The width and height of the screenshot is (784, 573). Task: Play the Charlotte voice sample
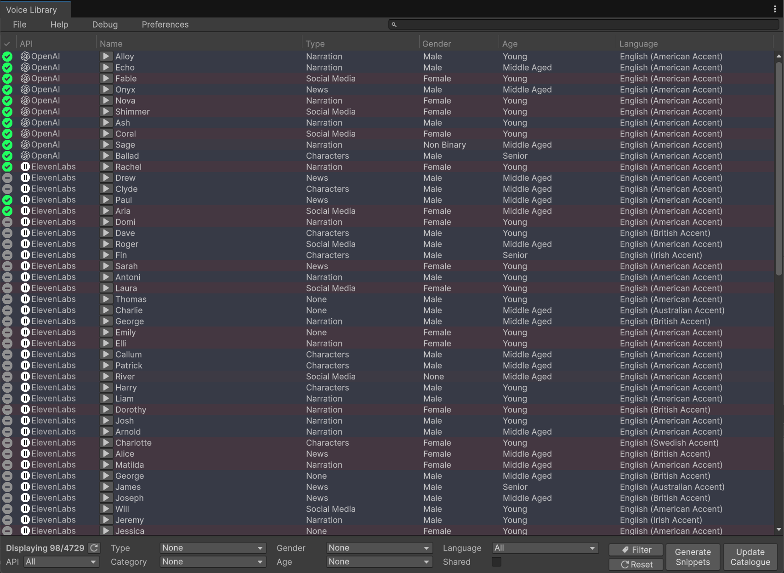(106, 442)
